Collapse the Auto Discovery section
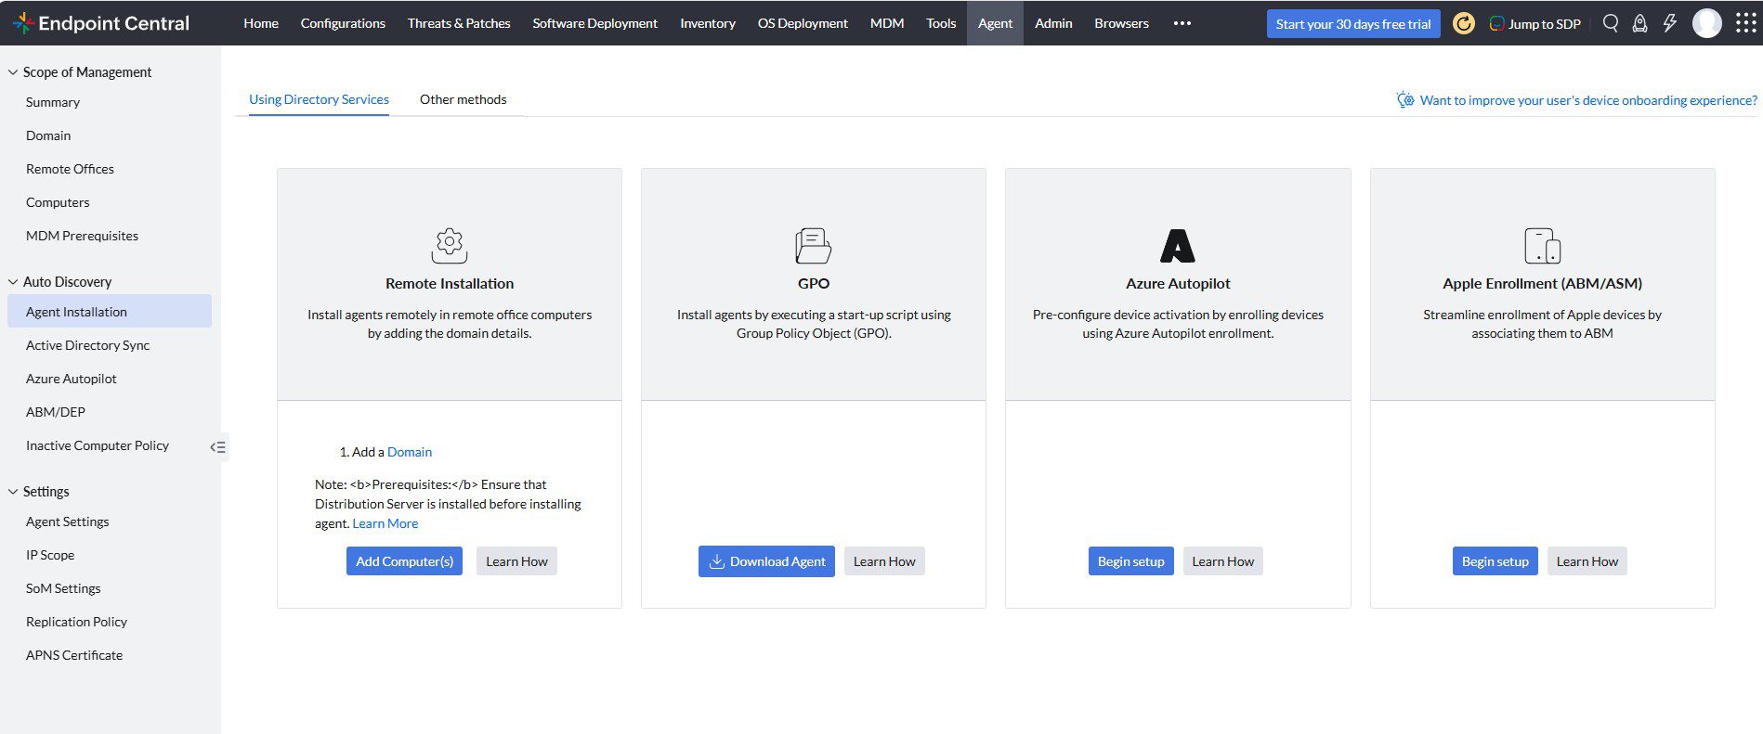 [13, 282]
